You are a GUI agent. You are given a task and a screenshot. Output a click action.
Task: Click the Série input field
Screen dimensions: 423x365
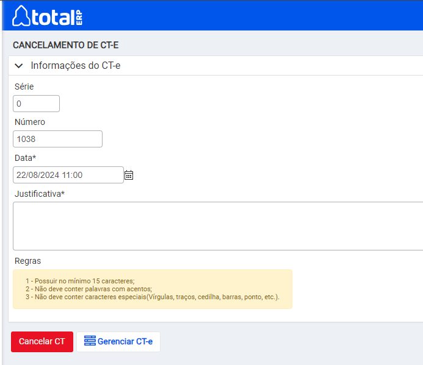tap(36, 104)
